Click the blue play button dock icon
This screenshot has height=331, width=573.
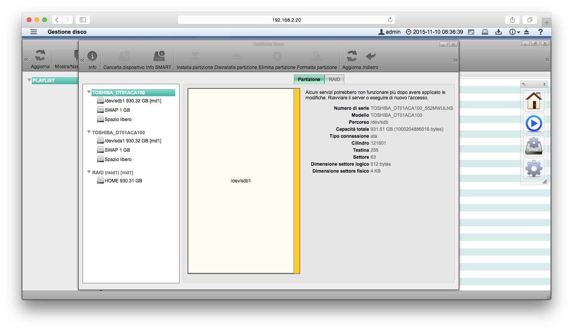[533, 124]
